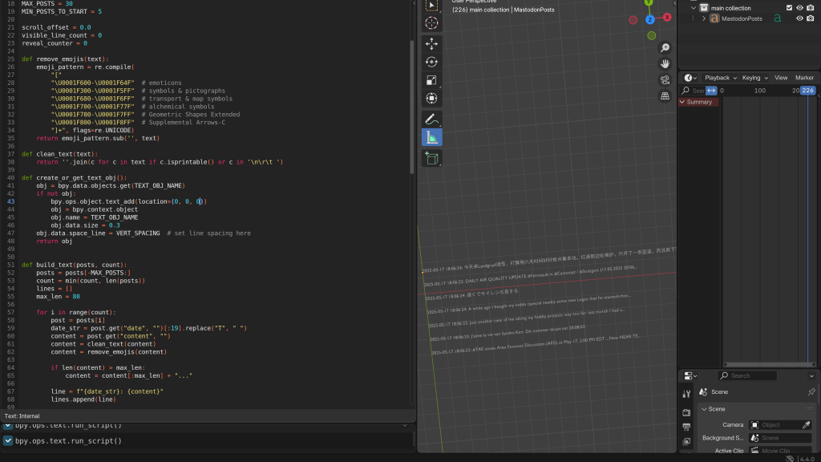Click the text editor vertical scrollbar
The height and width of the screenshot is (462, 821).
tap(412, 107)
